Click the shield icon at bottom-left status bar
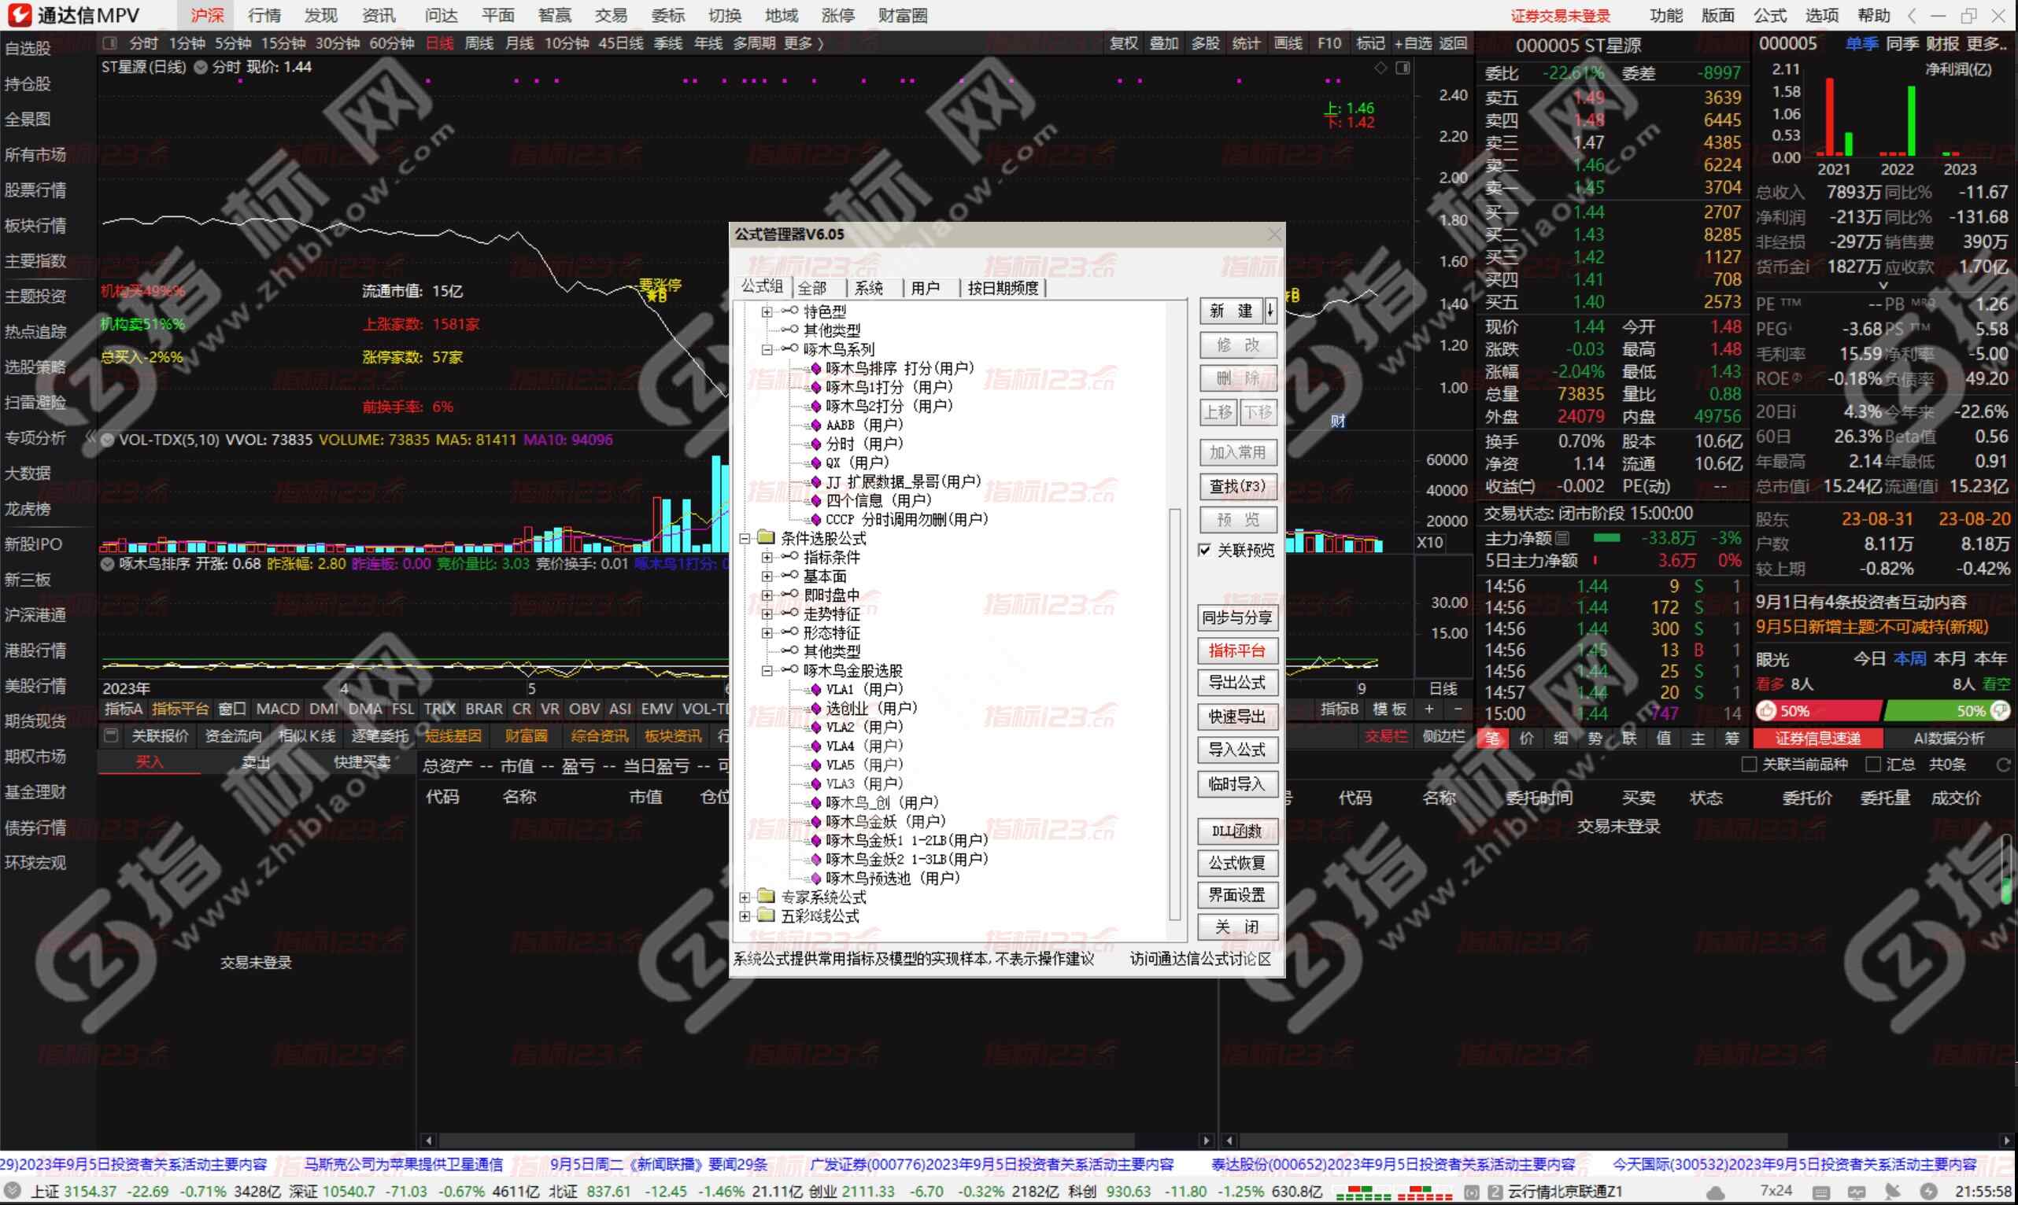2018x1205 pixels. 13,1191
